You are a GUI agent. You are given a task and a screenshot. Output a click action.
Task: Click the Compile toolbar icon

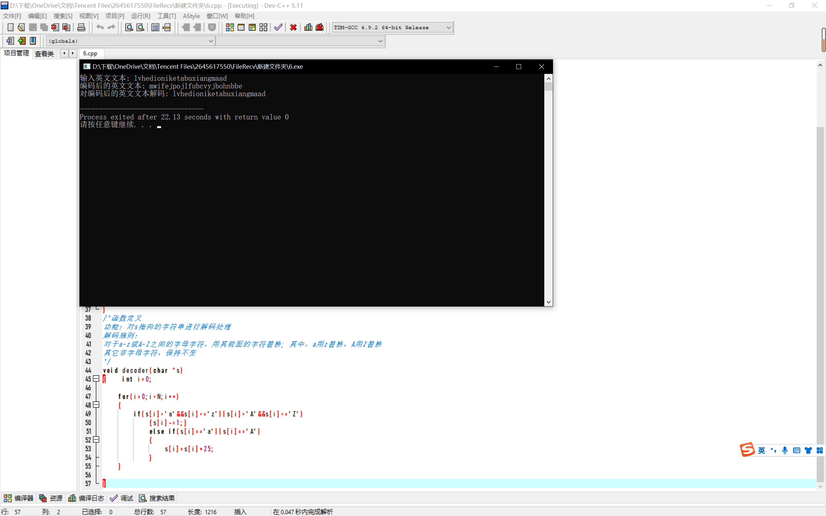click(230, 27)
